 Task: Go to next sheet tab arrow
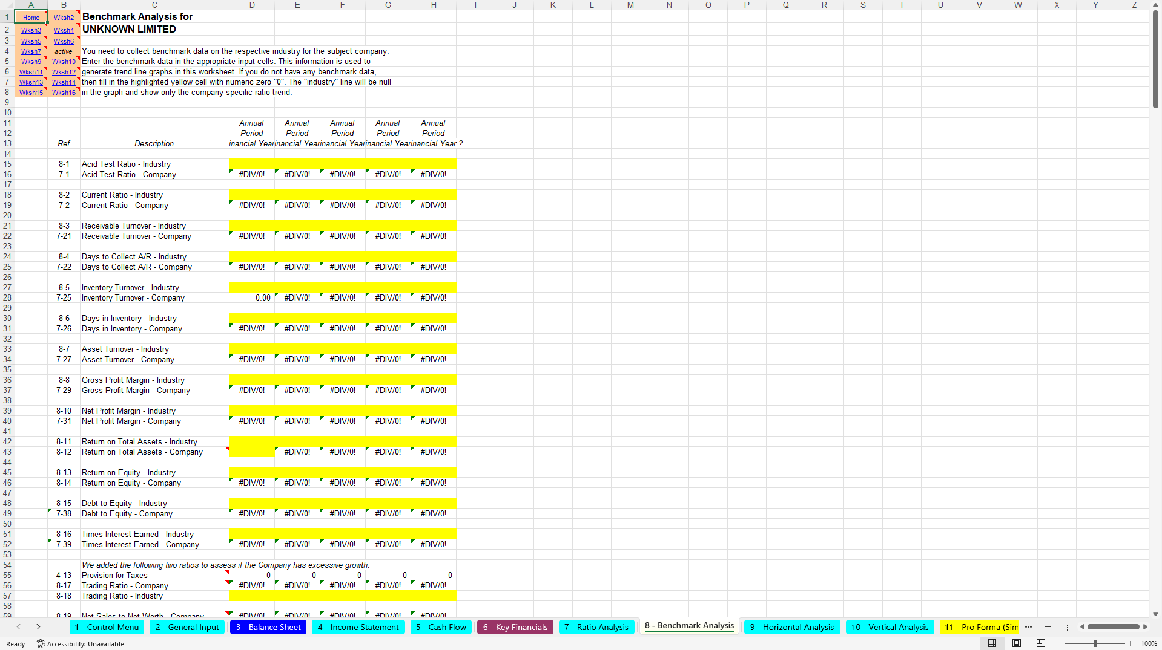tap(38, 627)
